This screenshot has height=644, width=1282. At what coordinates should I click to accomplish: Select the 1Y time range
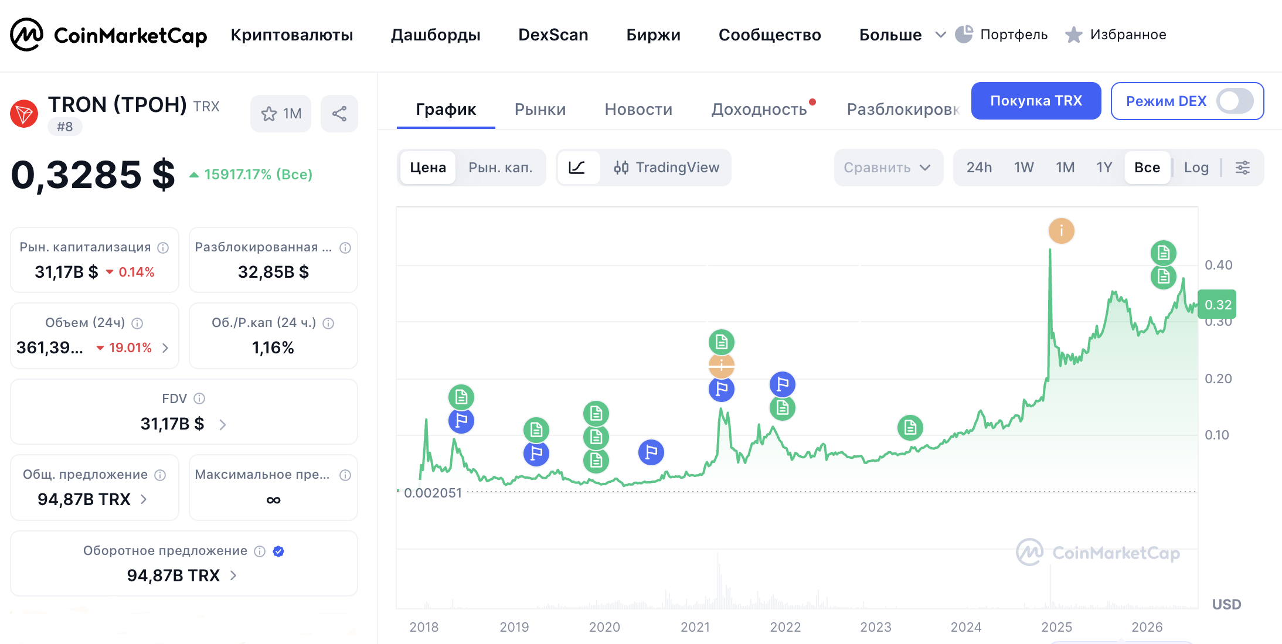(x=1104, y=168)
